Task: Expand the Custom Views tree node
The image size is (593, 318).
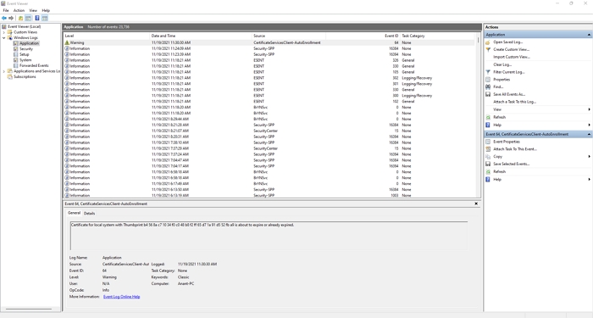Action: pos(3,32)
